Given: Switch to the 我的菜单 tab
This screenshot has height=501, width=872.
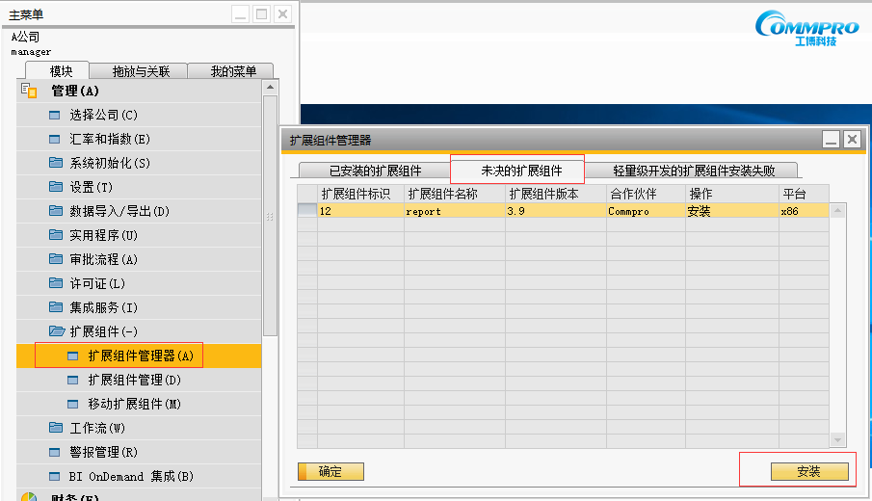Looking at the screenshot, I should (x=231, y=71).
